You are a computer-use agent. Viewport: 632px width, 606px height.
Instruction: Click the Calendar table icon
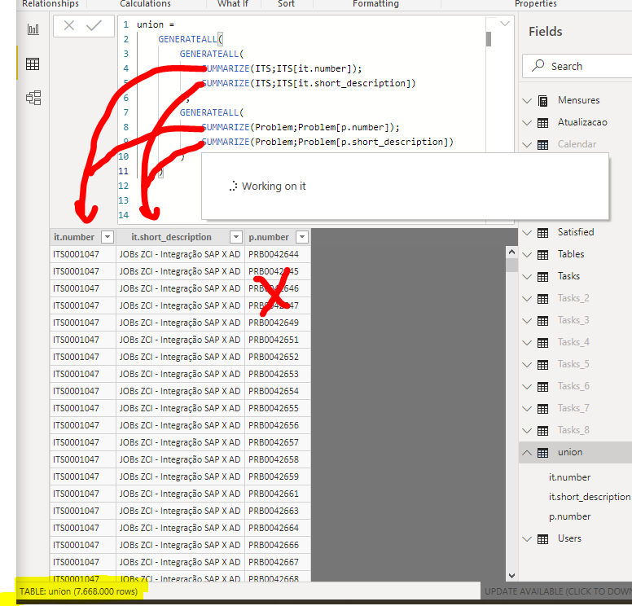(x=543, y=145)
